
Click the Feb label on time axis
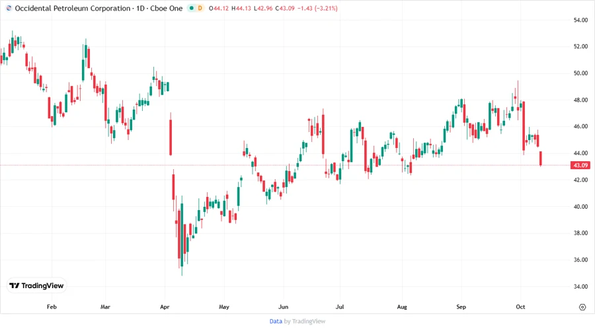point(52,307)
